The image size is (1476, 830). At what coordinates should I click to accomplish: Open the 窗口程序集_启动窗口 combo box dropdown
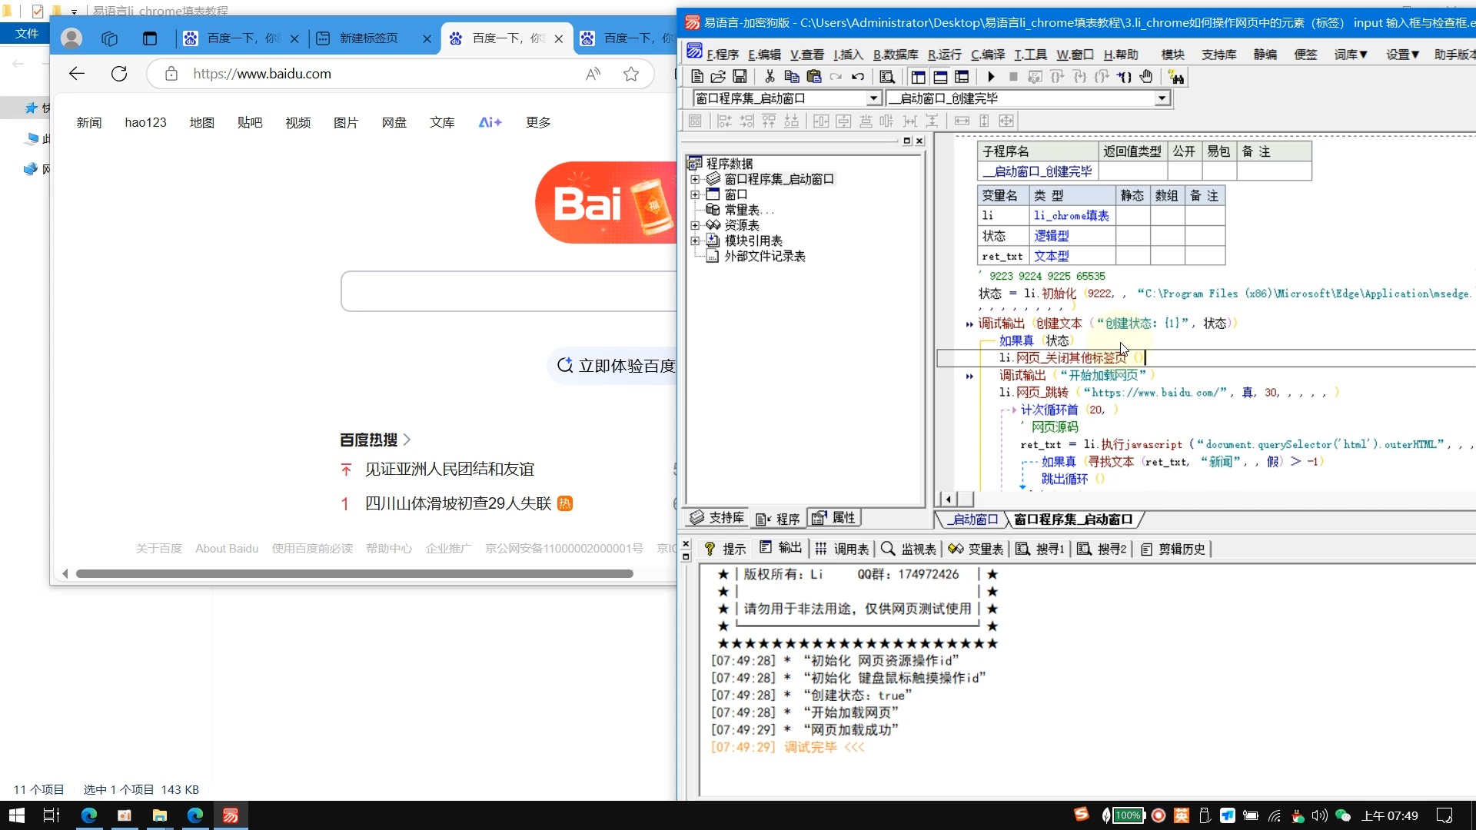pyautogui.click(x=873, y=98)
